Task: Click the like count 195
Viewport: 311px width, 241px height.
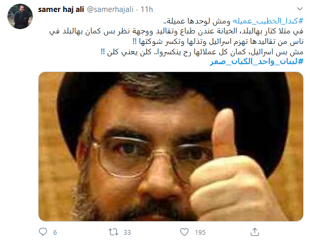Action: (200, 232)
